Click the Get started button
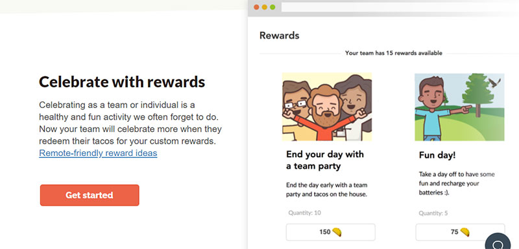519x249 pixels. pyautogui.click(x=90, y=195)
